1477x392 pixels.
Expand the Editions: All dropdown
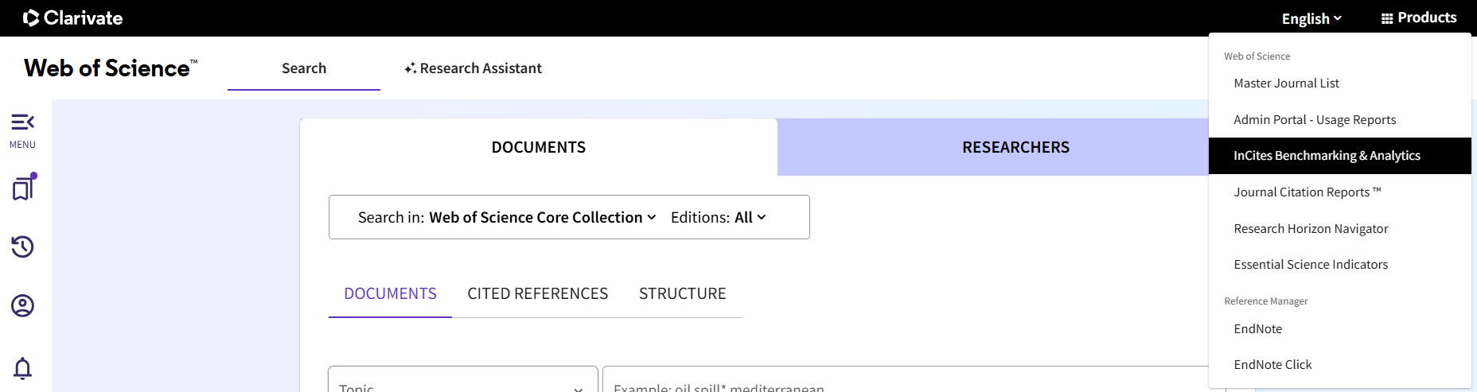point(718,217)
